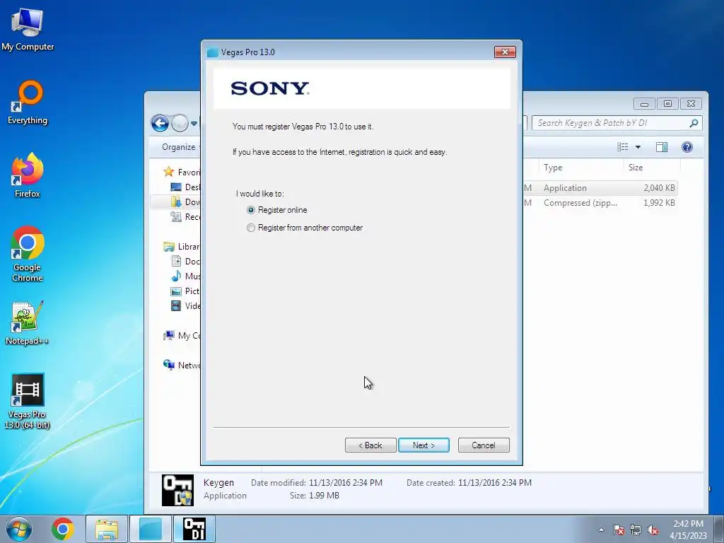Open Favorites in Explorer sidebar
This screenshot has width=724, height=543.
point(182,173)
